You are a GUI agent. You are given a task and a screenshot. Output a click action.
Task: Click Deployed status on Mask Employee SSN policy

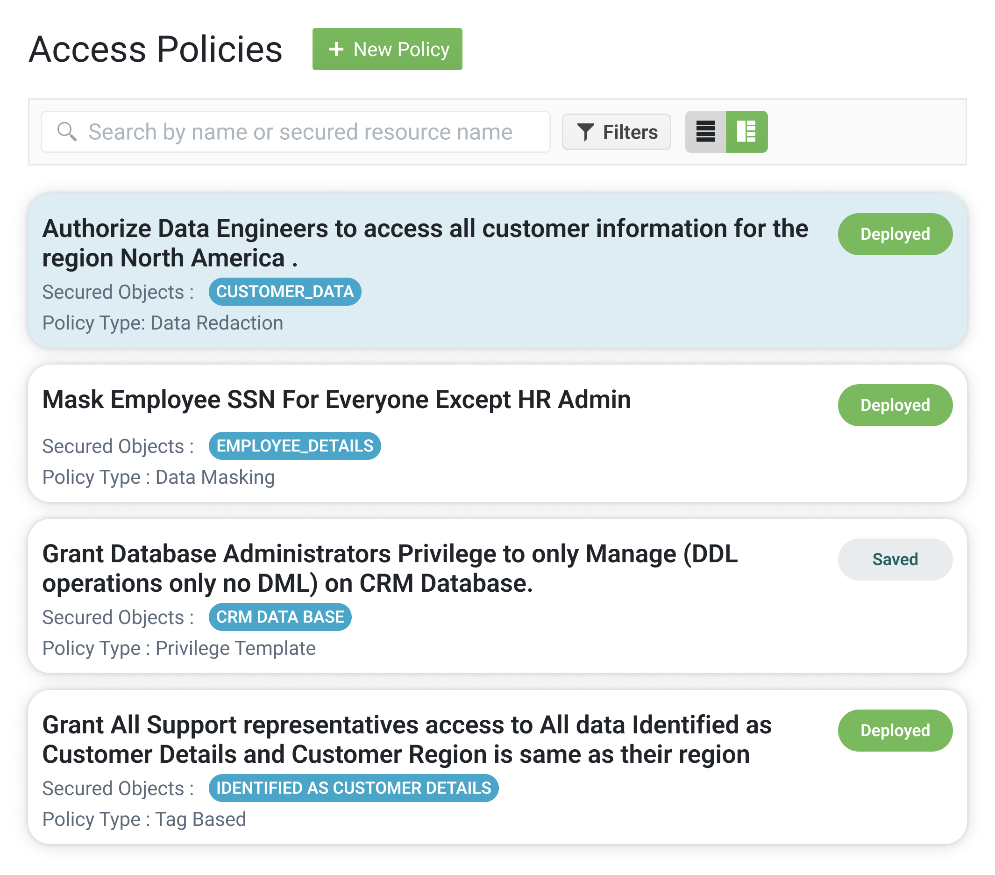(x=895, y=405)
